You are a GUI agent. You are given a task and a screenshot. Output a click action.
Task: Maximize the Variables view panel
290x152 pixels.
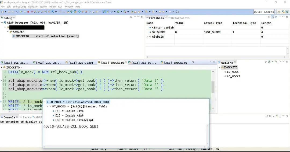click(287, 17)
